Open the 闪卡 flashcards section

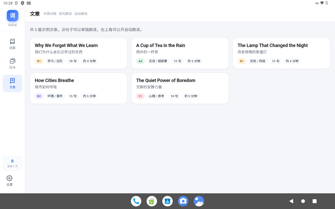point(12,64)
